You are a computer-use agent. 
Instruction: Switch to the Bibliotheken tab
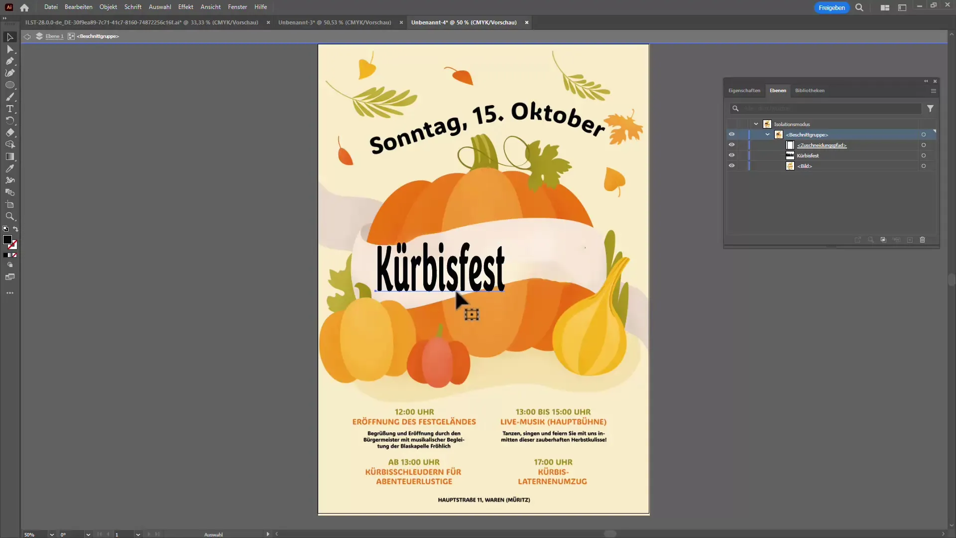pos(810,91)
